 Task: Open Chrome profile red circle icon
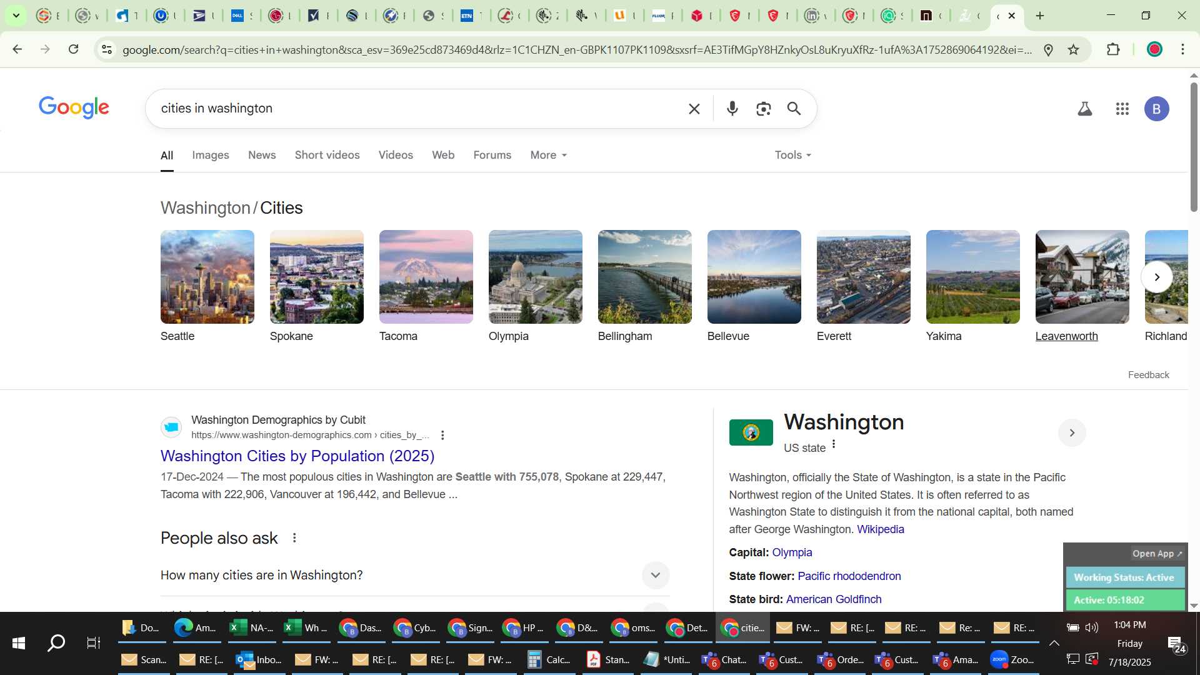point(1154,49)
